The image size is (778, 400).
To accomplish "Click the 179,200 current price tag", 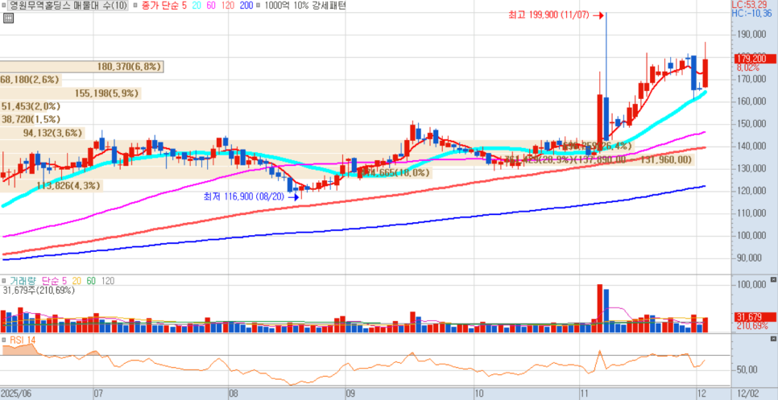I will pyautogui.click(x=755, y=59).
